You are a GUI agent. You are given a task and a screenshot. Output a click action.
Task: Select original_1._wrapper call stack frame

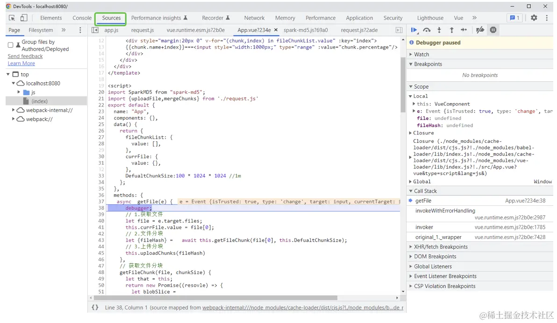pos(480,237)
